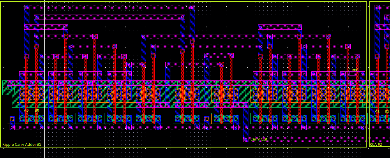Click the B1 pin label
The height and width of the screenshot is (158, 390).
point(387,111)
